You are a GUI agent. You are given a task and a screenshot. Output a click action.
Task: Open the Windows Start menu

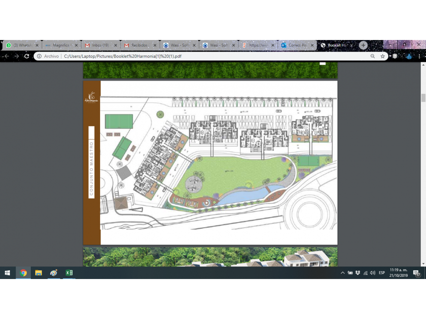click(8, 273)
